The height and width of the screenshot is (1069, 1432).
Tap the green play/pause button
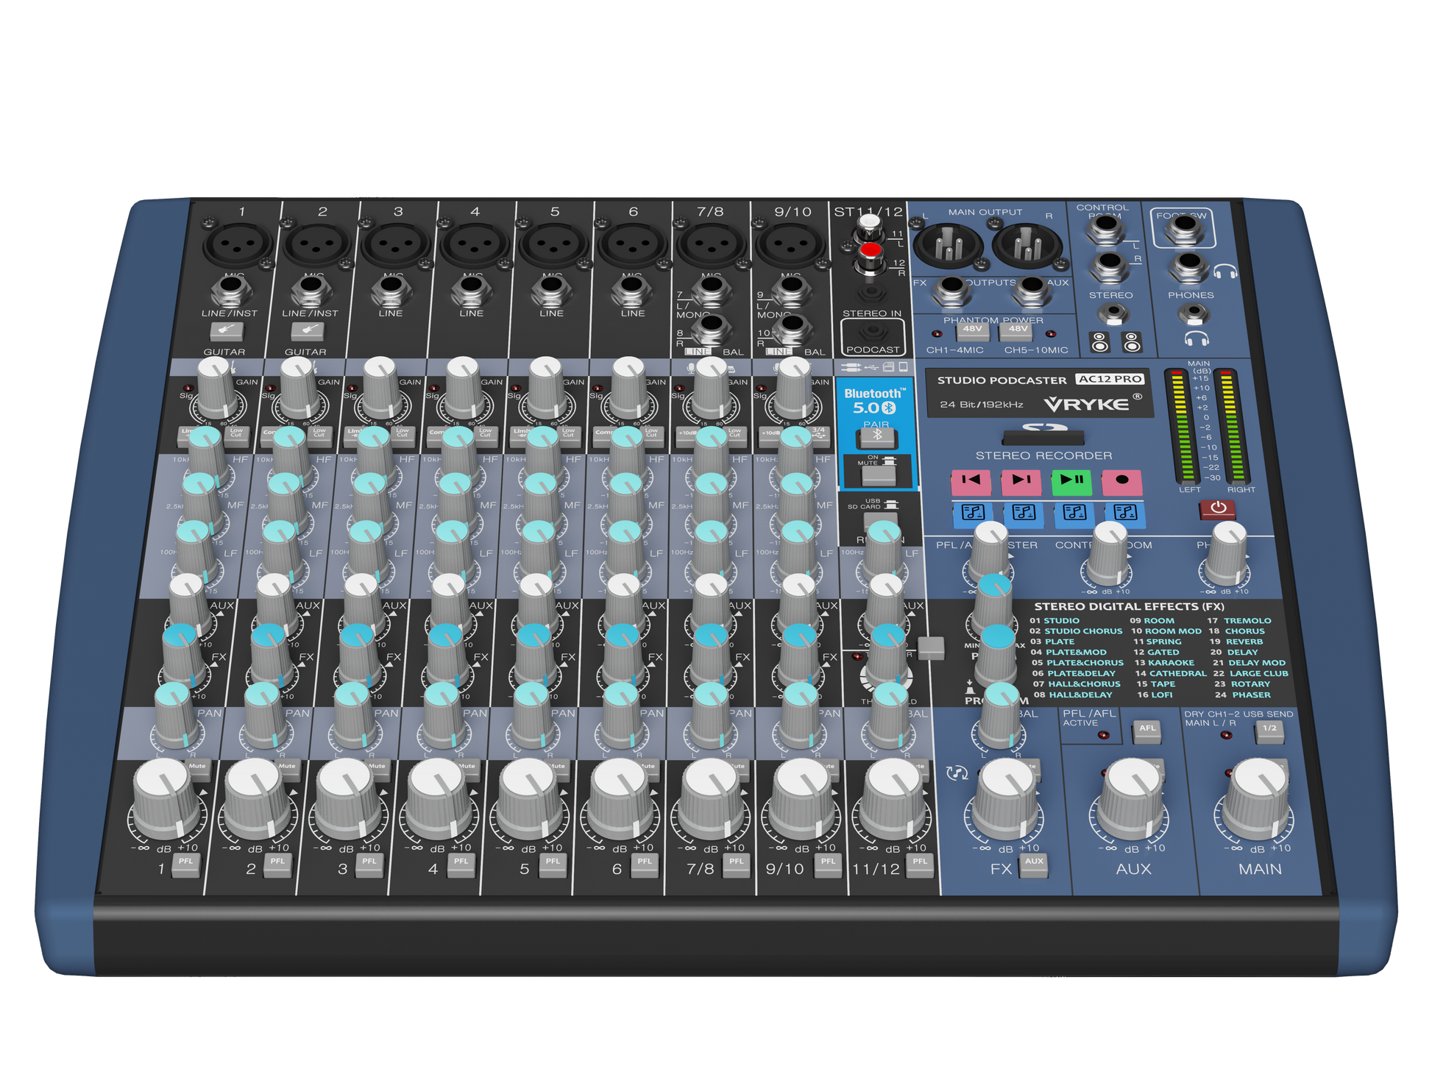click(x=1071, y=481)
